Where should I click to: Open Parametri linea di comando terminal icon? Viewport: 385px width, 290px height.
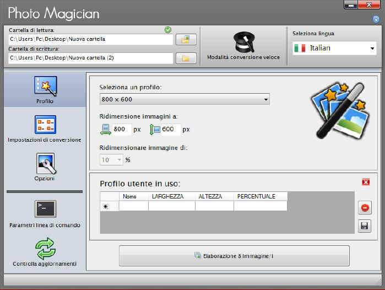45,208
